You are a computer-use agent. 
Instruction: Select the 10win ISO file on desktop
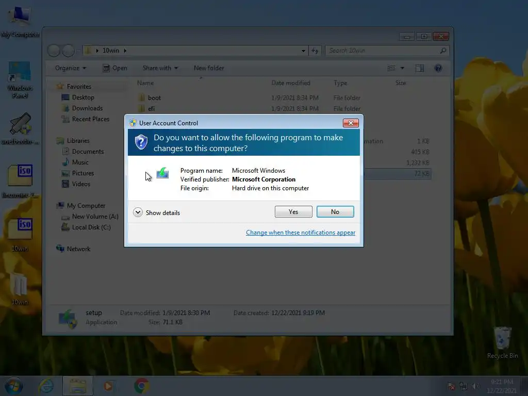(20, 235)
